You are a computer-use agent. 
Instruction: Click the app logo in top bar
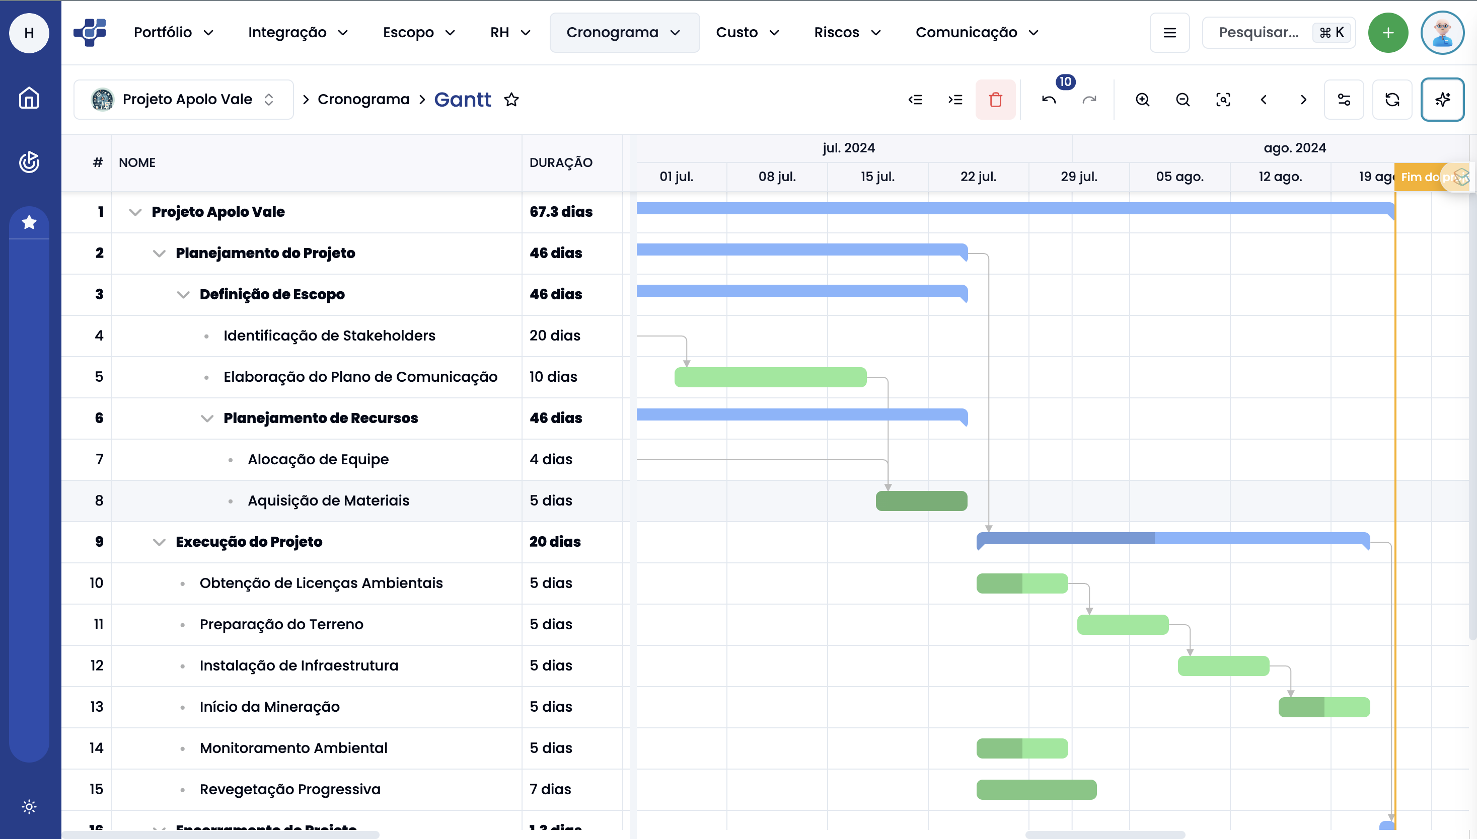click(x=90, y=32)
